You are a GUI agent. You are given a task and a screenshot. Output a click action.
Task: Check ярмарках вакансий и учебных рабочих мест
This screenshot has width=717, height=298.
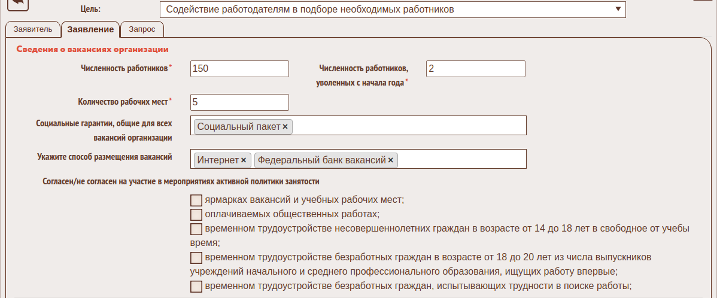(196, 200)
